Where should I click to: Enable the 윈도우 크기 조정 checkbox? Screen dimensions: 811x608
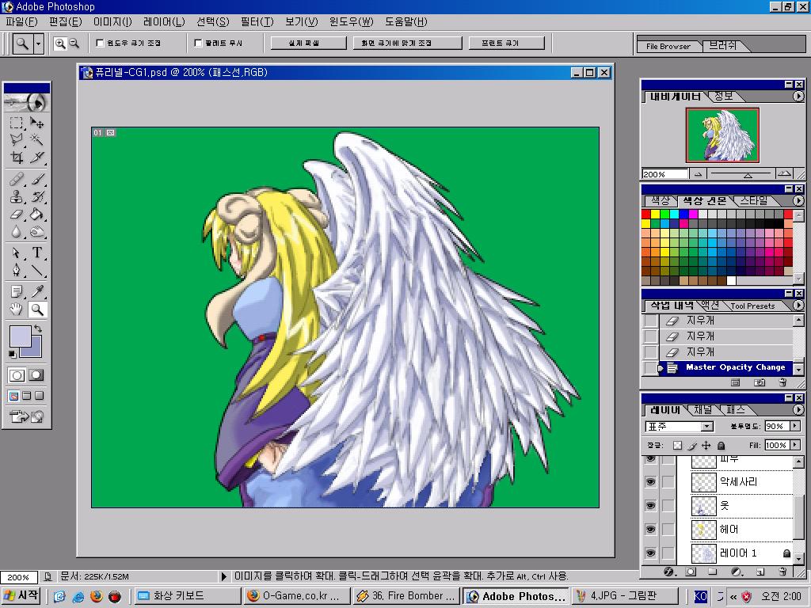point(101,43)
